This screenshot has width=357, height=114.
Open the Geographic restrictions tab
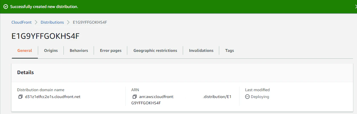pyautogui.click(x=155, y=50)
